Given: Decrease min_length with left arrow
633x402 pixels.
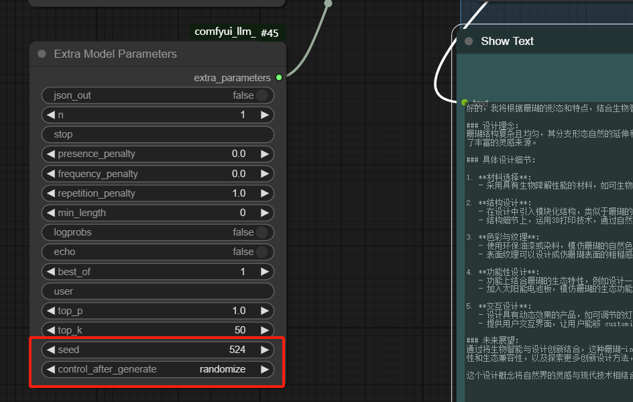Looking at the screenshot, I should (50, 213).
